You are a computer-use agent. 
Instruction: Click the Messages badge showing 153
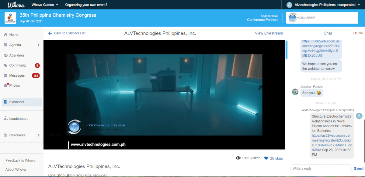point(36,75)
